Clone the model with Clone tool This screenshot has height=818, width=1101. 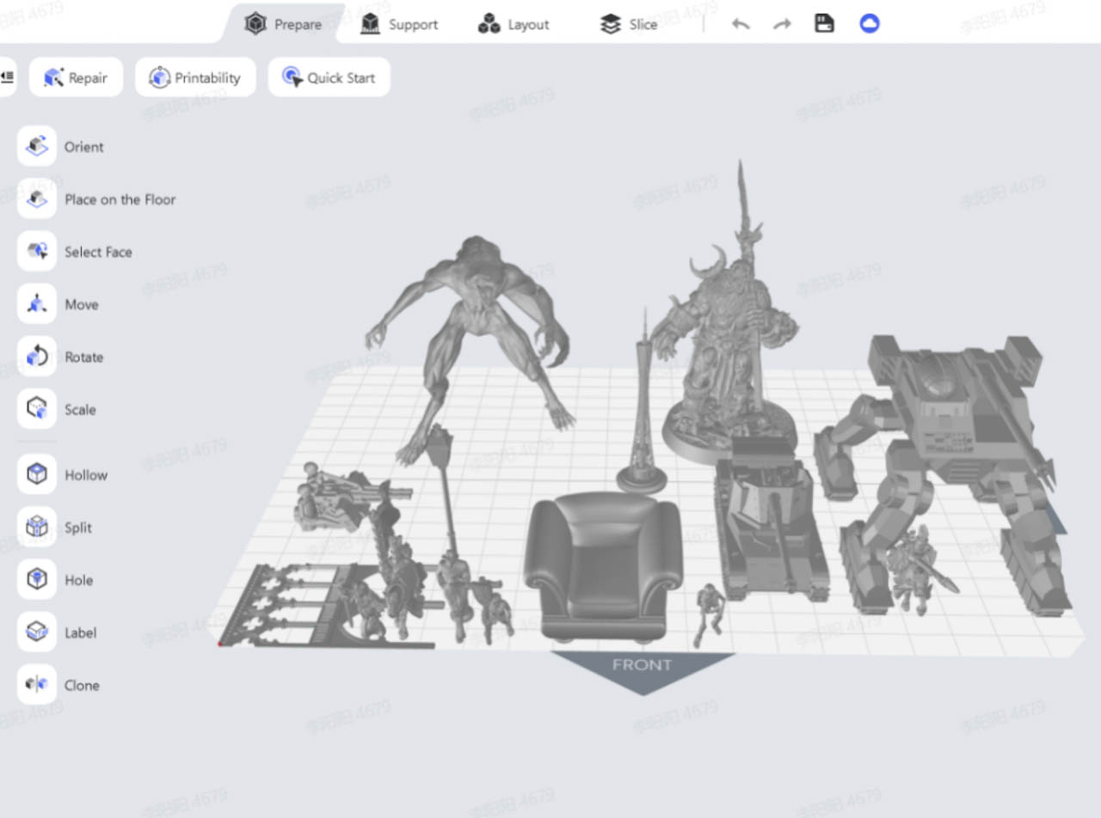37,685
